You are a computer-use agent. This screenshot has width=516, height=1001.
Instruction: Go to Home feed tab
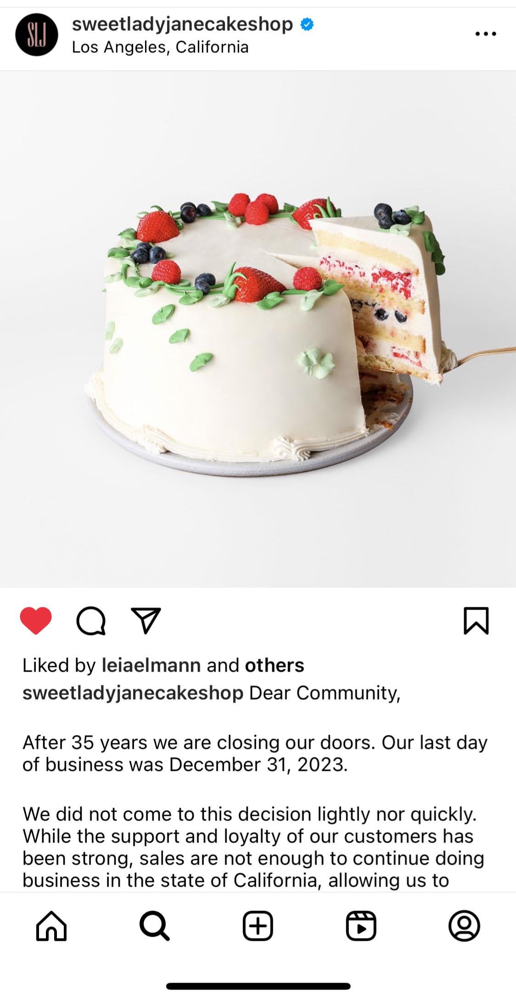click(x=51, y=926)
